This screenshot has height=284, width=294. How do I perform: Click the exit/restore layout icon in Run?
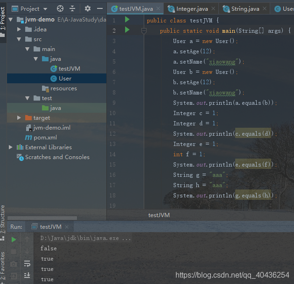click(x=14, y=276)
